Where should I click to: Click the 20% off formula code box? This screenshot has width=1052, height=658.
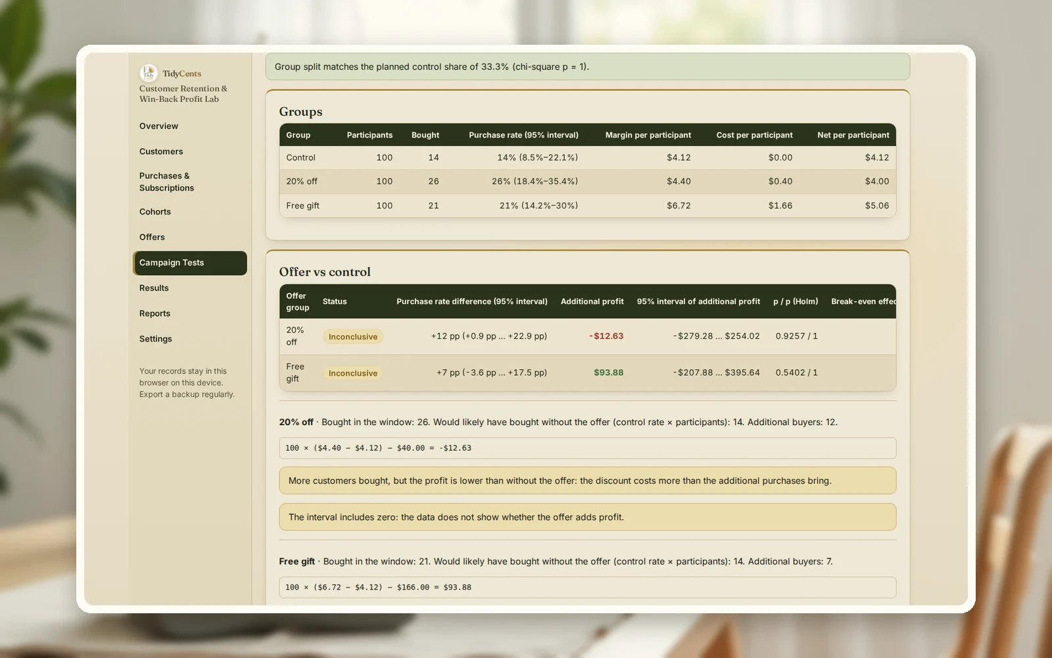coord(587,448)
